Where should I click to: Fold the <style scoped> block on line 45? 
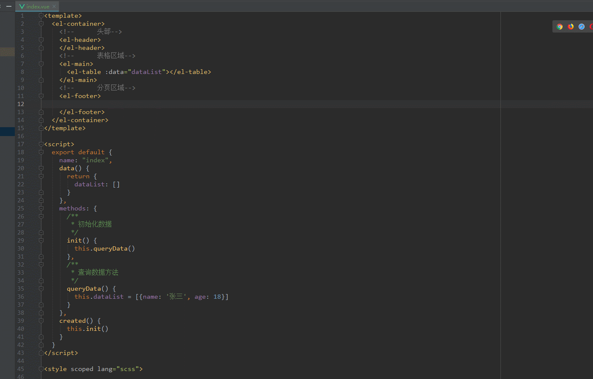click(41, 369)
